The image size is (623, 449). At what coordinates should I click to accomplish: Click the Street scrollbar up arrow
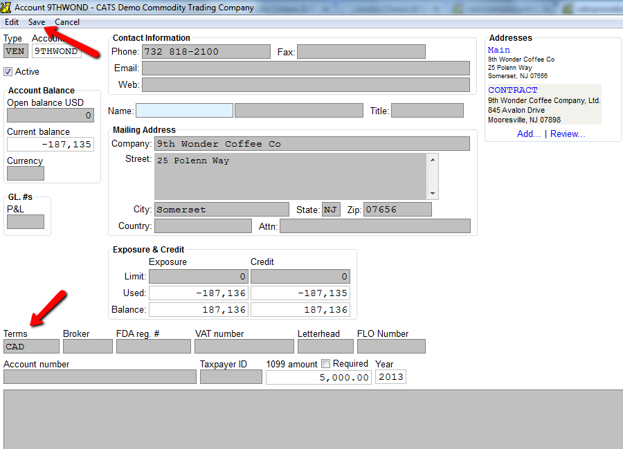[433, 160]
